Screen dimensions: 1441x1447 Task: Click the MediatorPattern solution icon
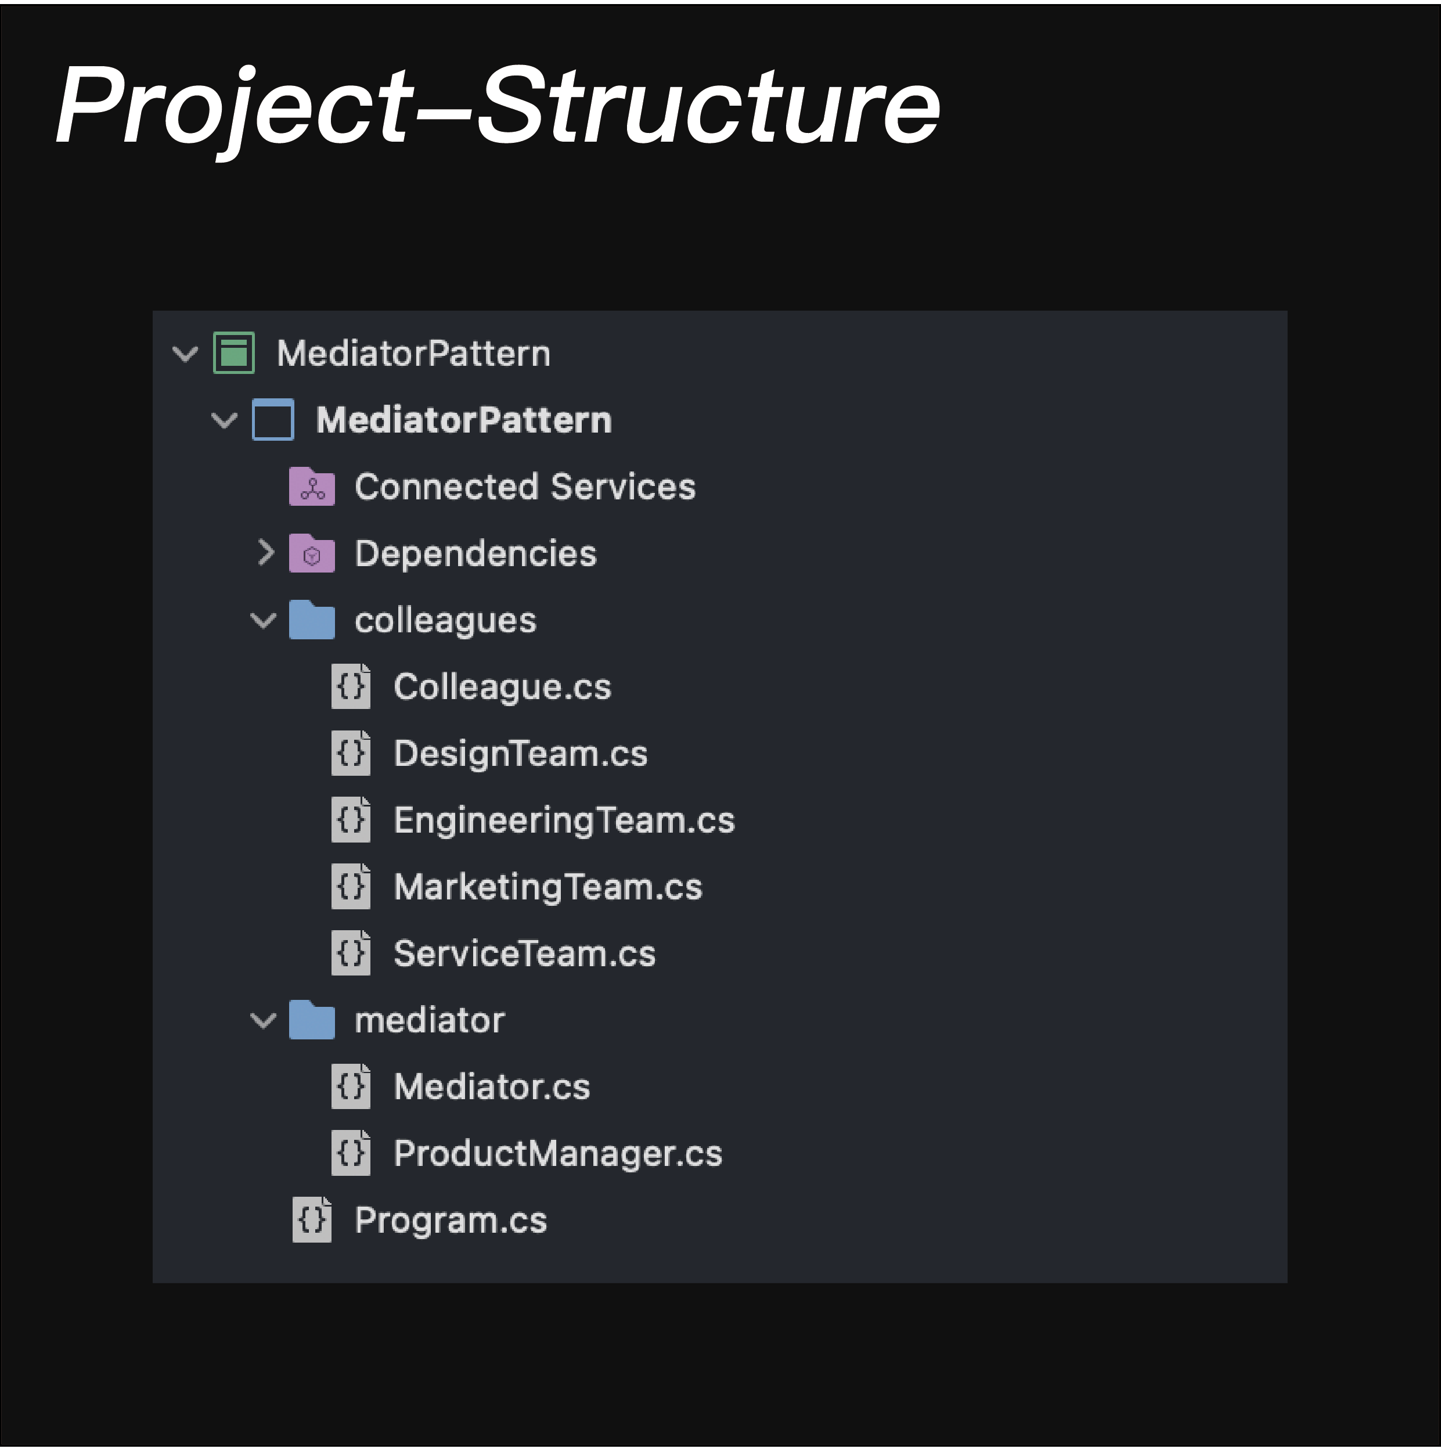point(233,353)
